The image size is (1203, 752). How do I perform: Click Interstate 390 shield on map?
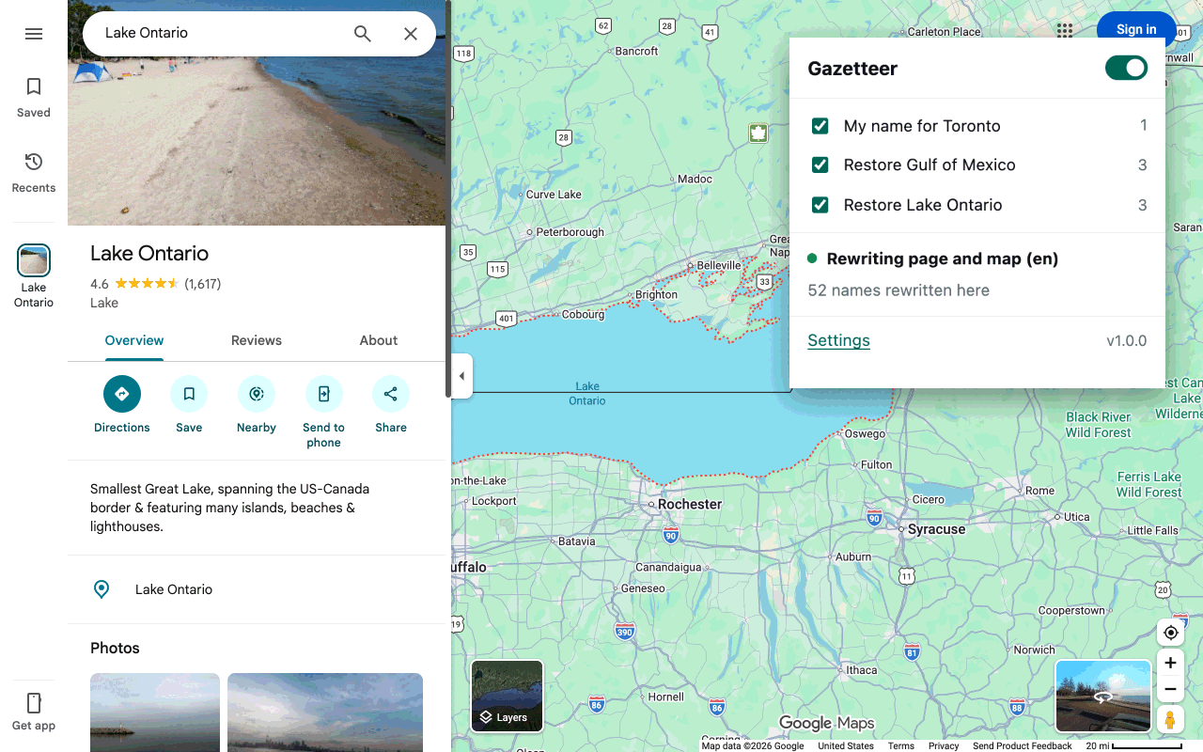coord(625,633)
